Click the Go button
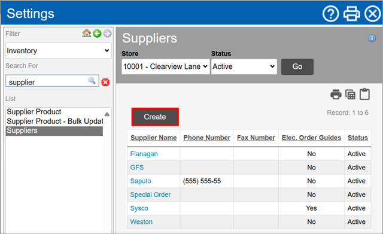This screenshot has height=234, width=383. tap(297, 66)
